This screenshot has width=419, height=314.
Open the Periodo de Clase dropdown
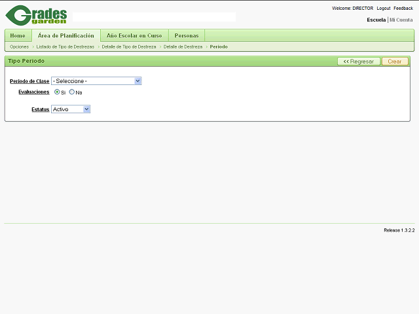pos(96,81)
